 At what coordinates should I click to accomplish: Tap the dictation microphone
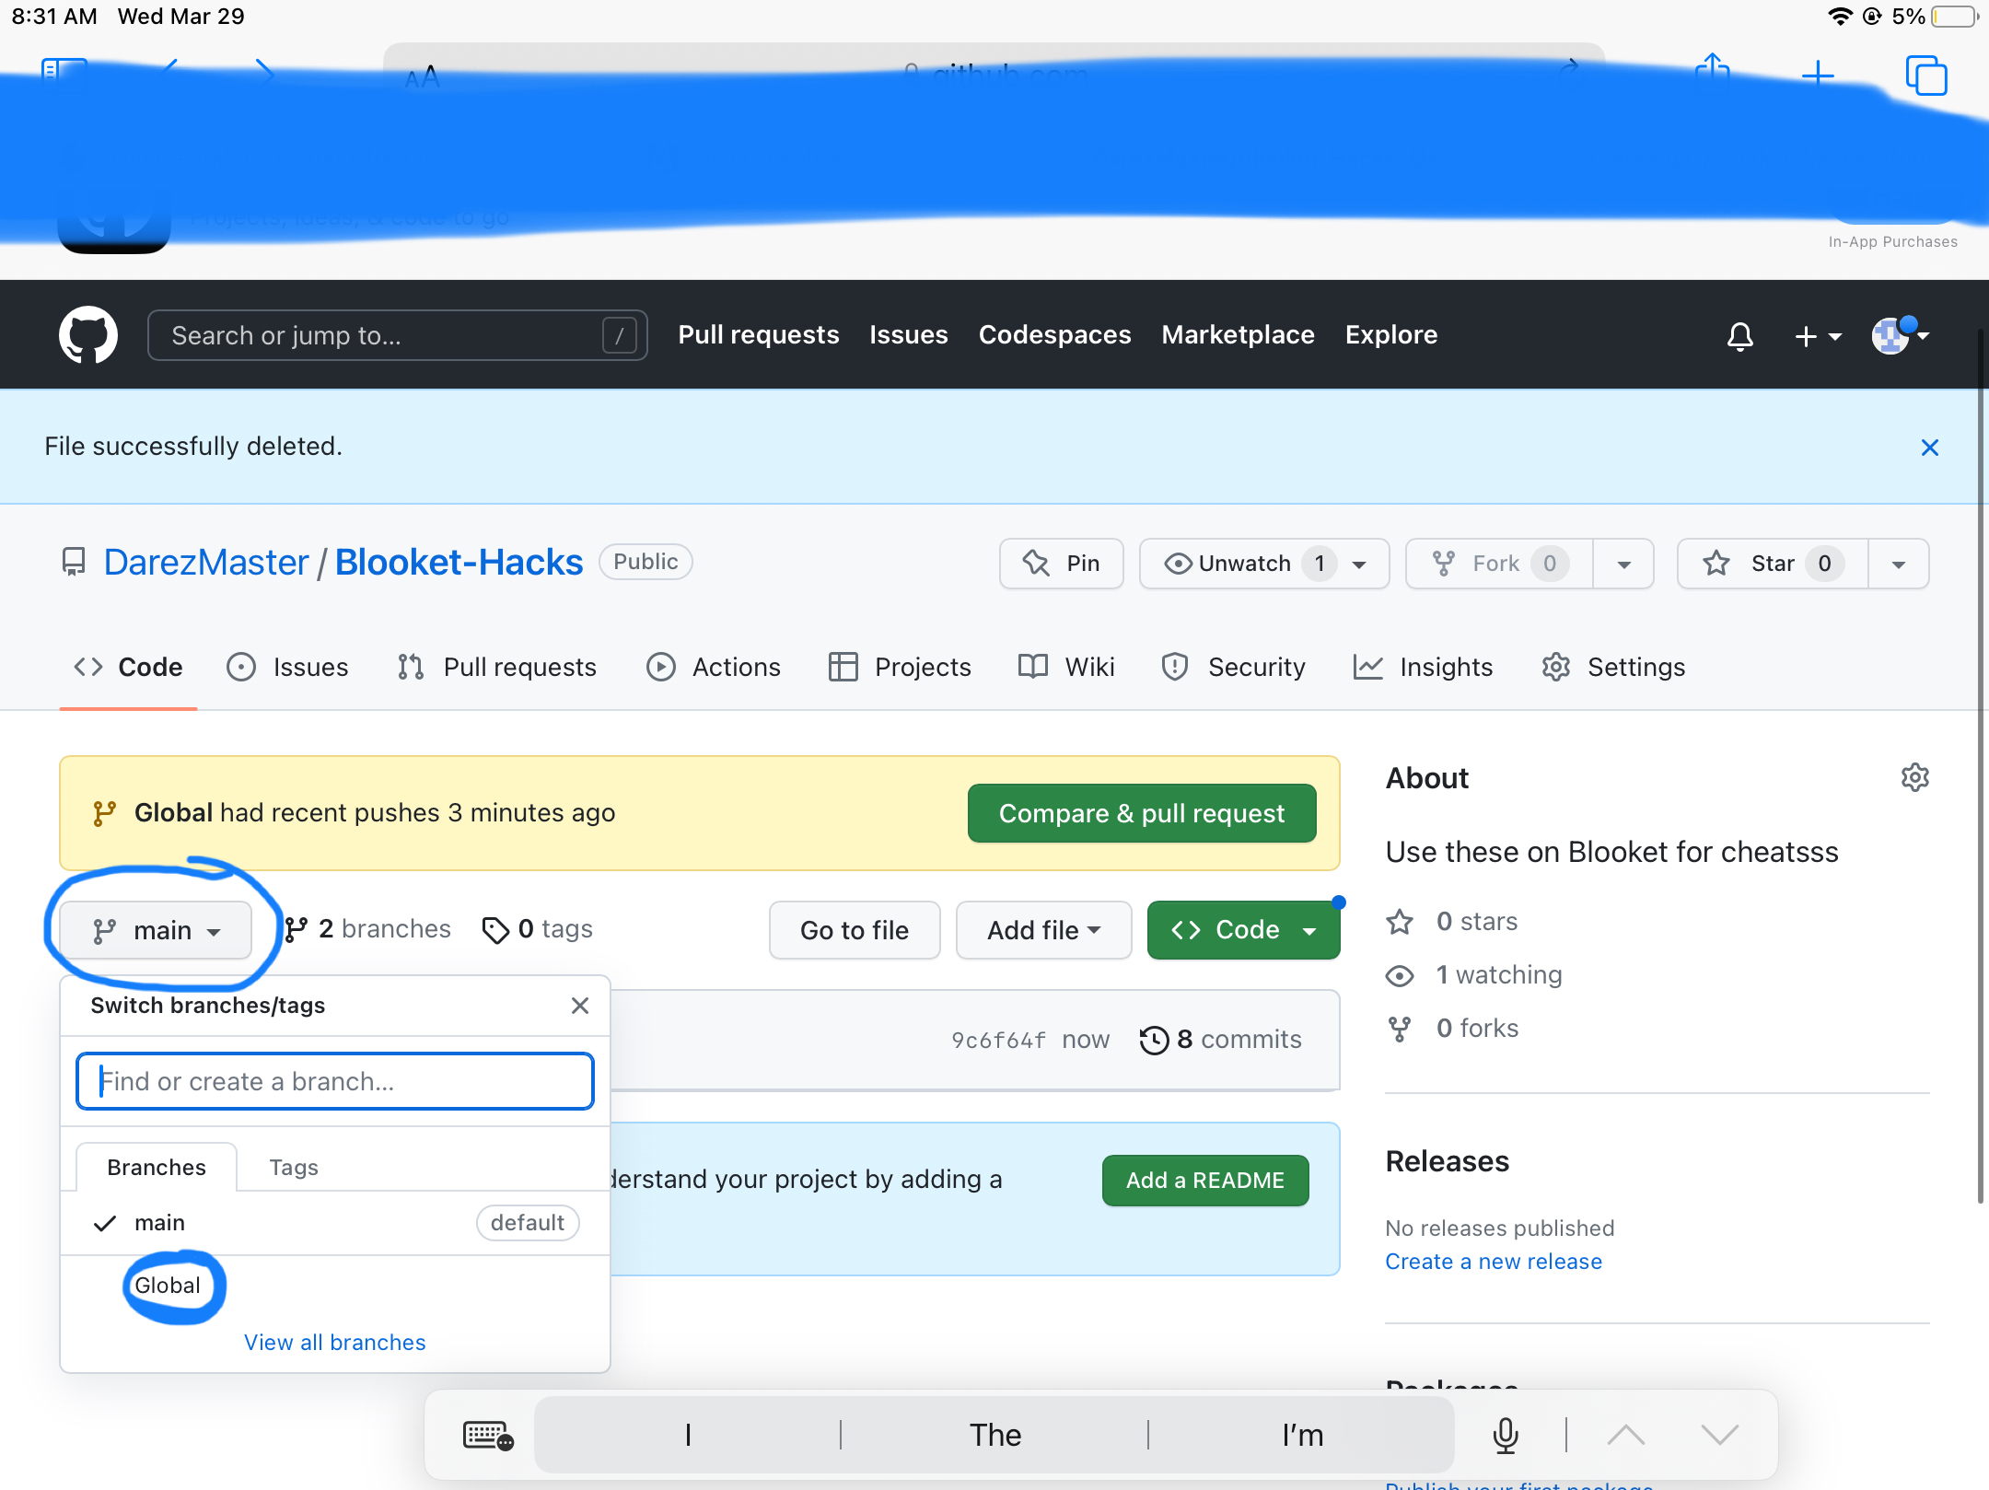click(x=1506, y=1435)
